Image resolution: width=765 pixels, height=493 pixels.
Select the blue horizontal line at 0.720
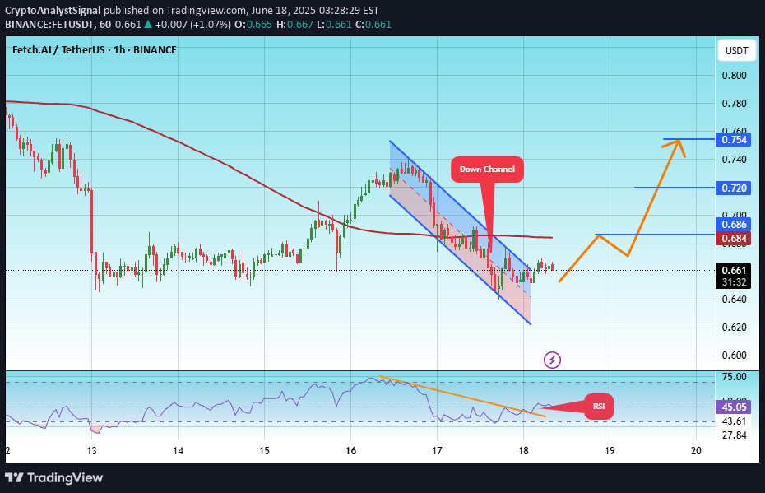click(x=675, y=188)
